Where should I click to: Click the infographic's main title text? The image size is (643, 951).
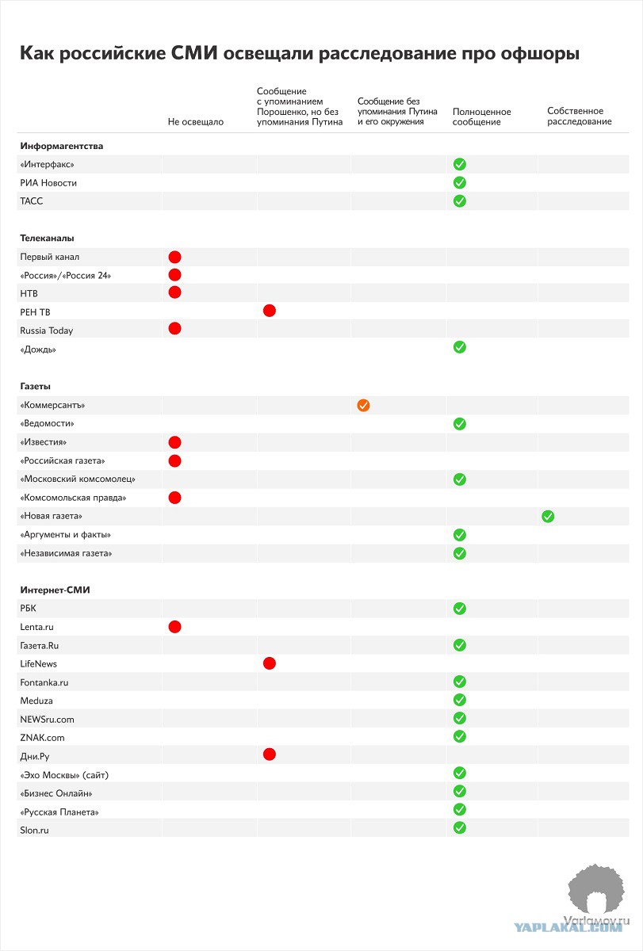pyautogui.click(x=300, y=54)
